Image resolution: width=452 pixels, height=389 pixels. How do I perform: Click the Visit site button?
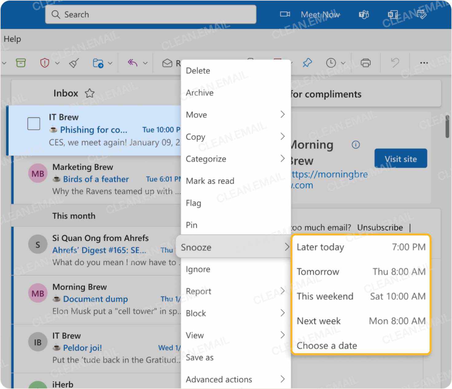[x=400, y=159]
